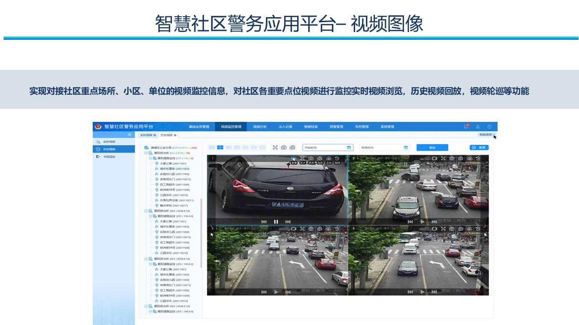The height and width of the screenshot is (325, 579).
Task: Play video in bottom-left pane
Action: pos(276,292)
